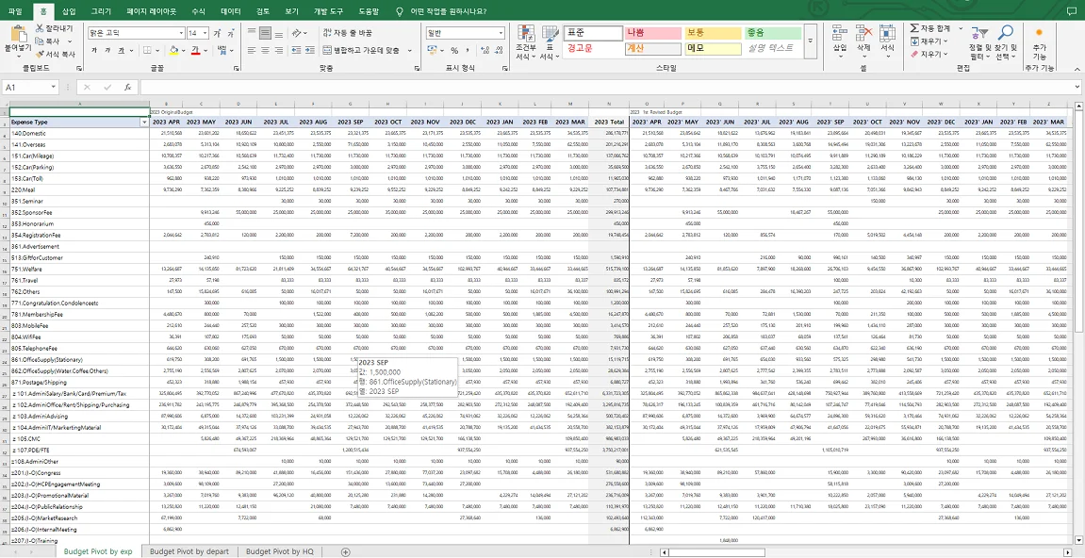1085x558 pixels.
Task: Click Merge and Center (병합하고 가운데 맞춤)
Action: click(366, 51)
